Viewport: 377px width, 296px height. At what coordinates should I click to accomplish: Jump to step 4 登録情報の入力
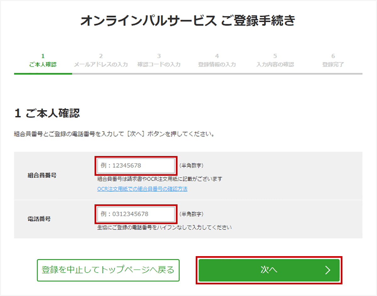[217, 61]
